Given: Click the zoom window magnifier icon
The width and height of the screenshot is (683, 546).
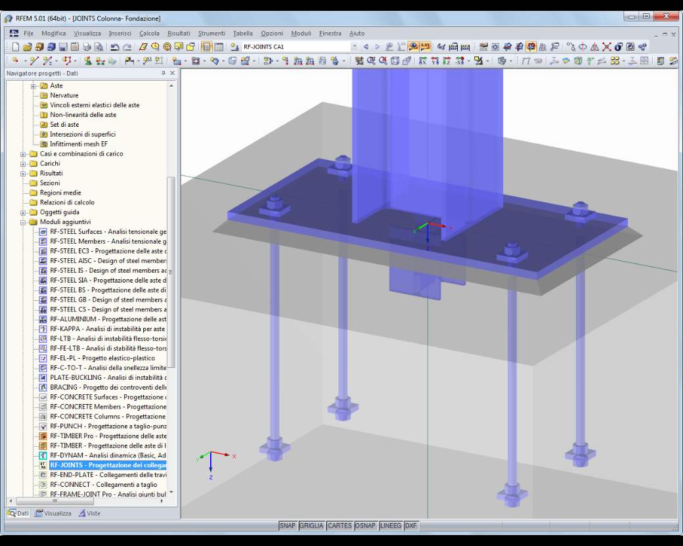Looking at the screenshot, I should click(371, 60).
